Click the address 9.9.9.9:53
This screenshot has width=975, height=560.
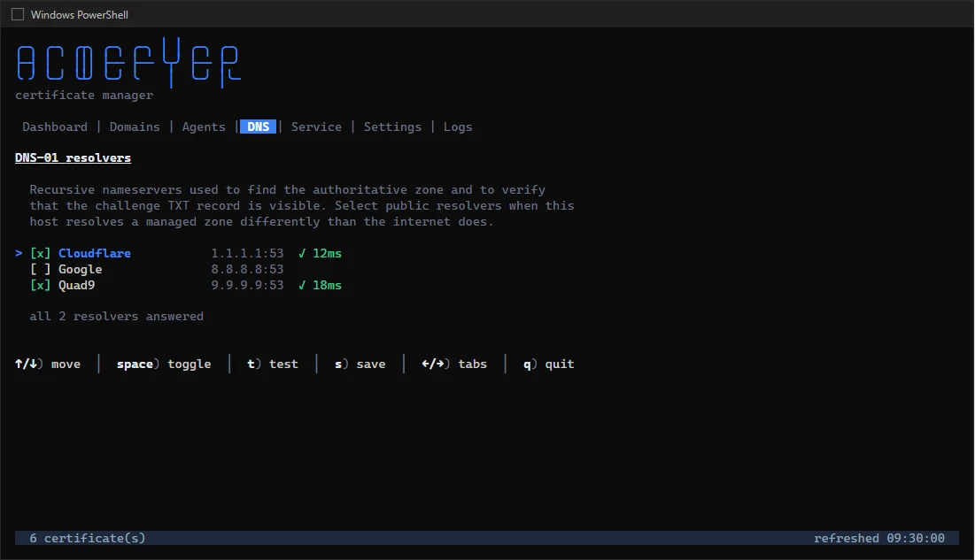247,285
